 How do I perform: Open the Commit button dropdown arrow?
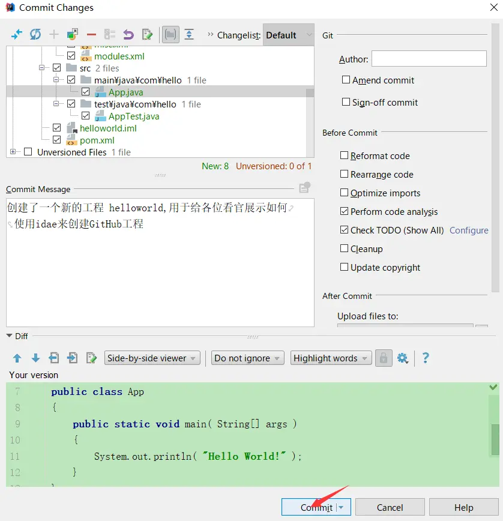click(x=342, y=507)
